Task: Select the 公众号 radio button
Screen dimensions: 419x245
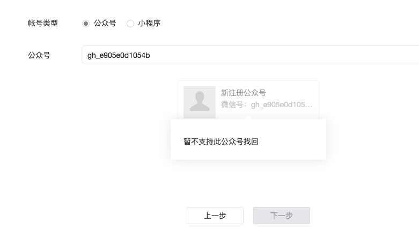Action: (x=86, y=24)
